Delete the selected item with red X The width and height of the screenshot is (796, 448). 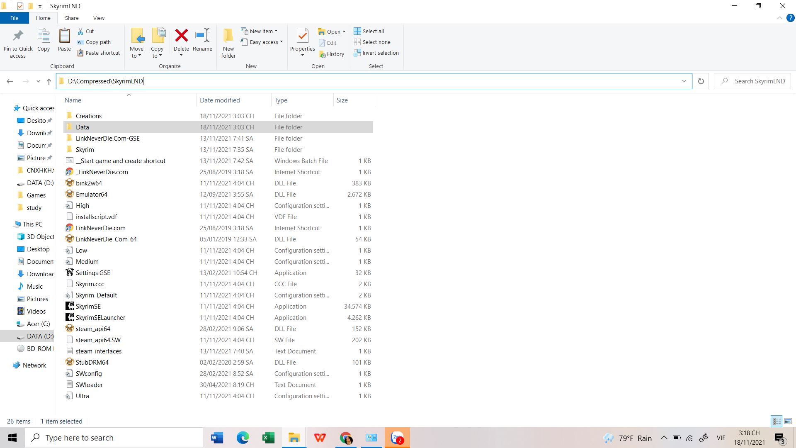[x=181, y=36]
